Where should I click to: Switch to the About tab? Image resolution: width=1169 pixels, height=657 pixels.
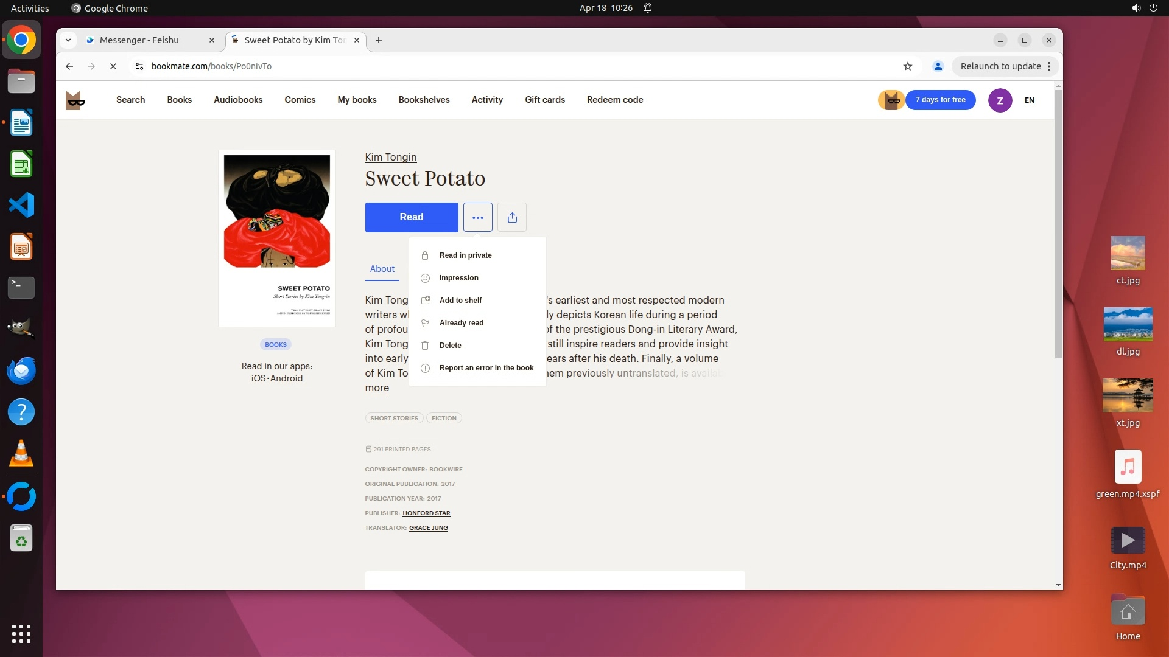tap(382, 269)
